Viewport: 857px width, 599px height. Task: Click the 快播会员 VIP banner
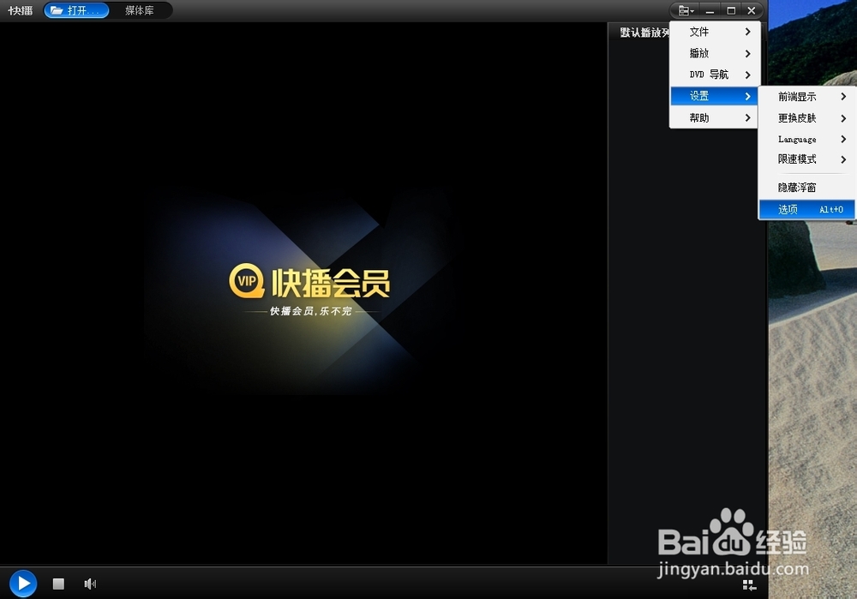(309, 291)
